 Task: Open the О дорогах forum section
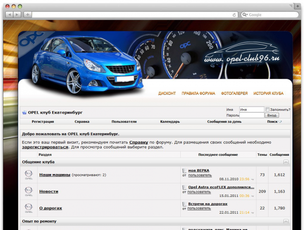51,208
